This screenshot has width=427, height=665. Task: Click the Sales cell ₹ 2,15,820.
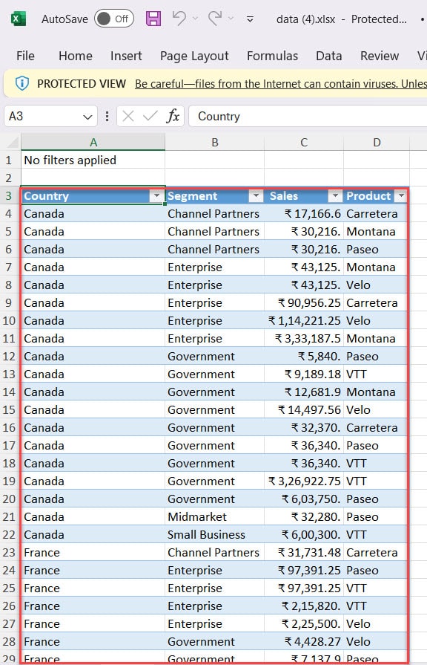(304, 606)
